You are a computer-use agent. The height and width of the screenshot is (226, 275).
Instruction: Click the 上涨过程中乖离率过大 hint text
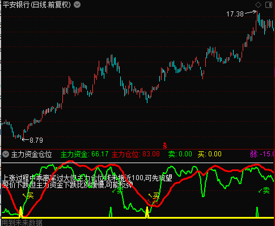pyautogui.click(x=87, y=178)
